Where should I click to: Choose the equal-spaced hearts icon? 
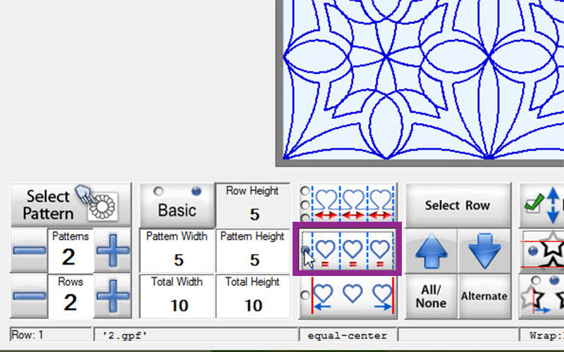click(x=353, y=251)
